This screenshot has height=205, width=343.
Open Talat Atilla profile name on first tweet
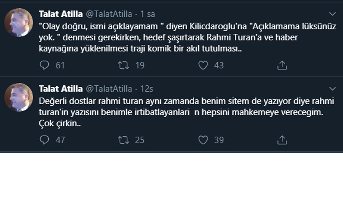60,14
